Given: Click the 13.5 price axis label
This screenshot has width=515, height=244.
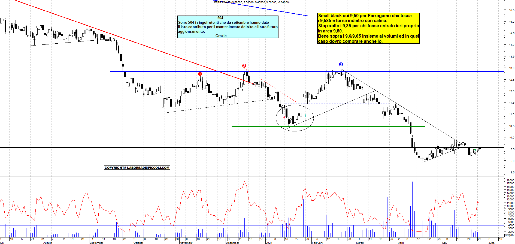Looking at the screenshot, I should pos(511,56).
